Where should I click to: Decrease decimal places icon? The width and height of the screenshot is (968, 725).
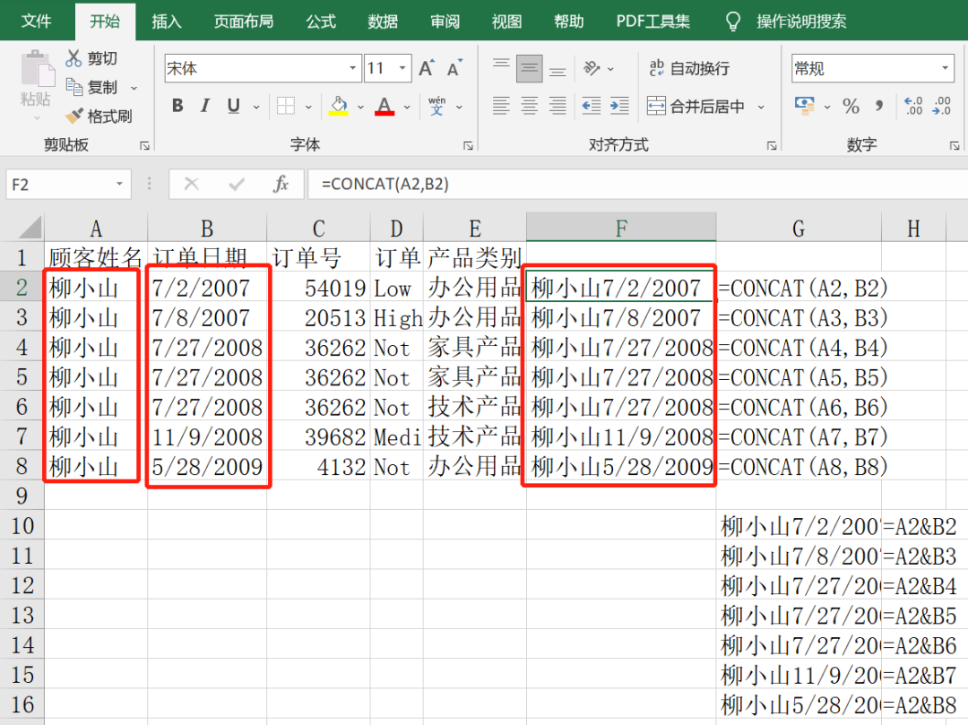click(942, 106)
